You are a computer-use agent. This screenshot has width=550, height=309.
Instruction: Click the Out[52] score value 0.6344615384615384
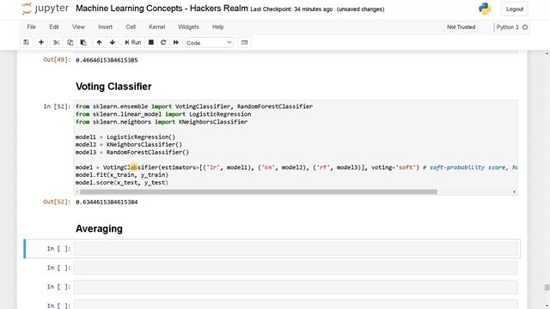point(107,203)
